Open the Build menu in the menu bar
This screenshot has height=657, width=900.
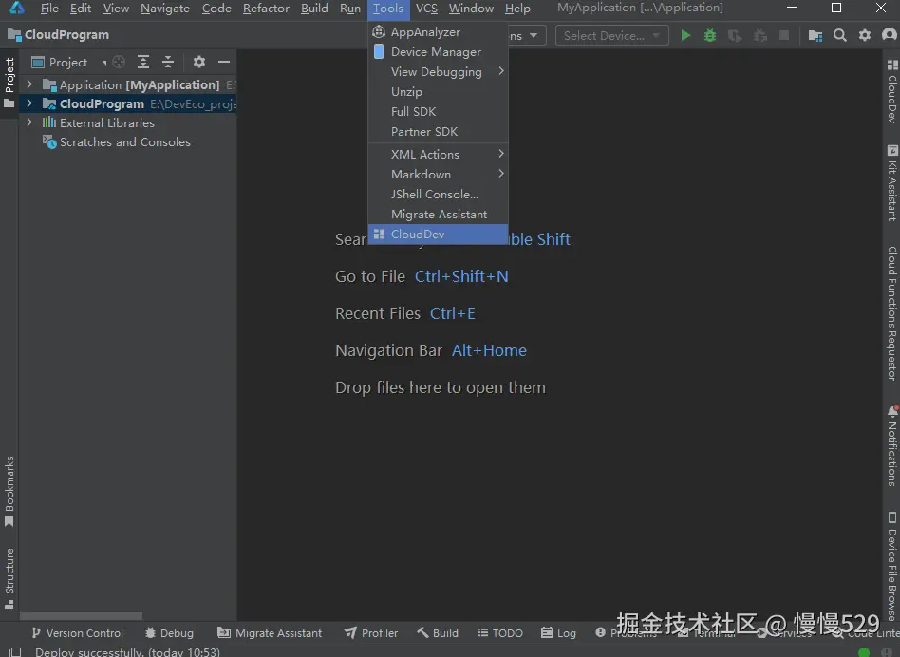[x=314, y=9]
